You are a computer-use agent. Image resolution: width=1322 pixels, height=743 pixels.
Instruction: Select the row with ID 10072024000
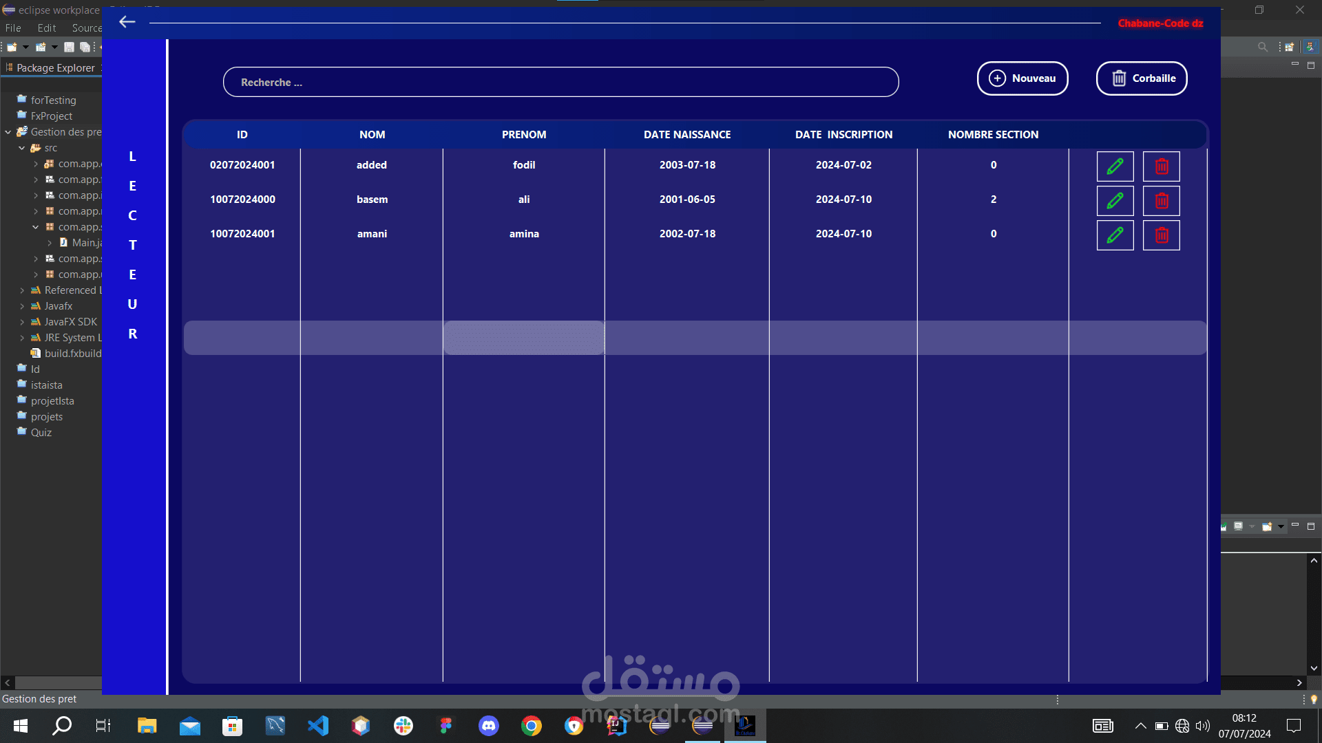(x=242, y=200)
